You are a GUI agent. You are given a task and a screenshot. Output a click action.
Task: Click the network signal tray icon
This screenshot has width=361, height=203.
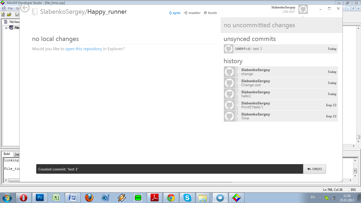pyautogui.click(x=333, y=198)
